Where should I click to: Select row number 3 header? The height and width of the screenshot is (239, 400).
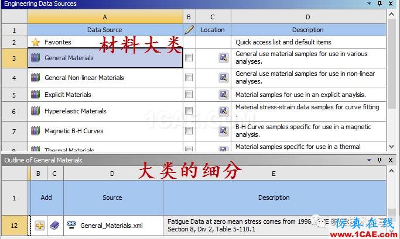14,58
